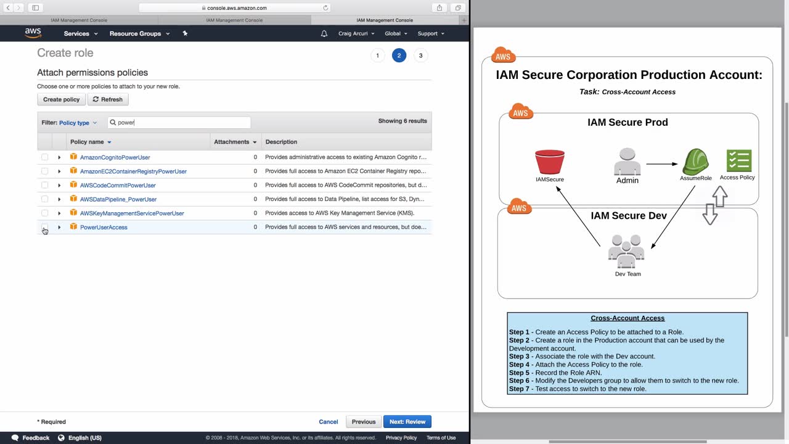Open the Support menu
Image resolution: width=789 pixels, height=444 pixels.
pos(431,33)
